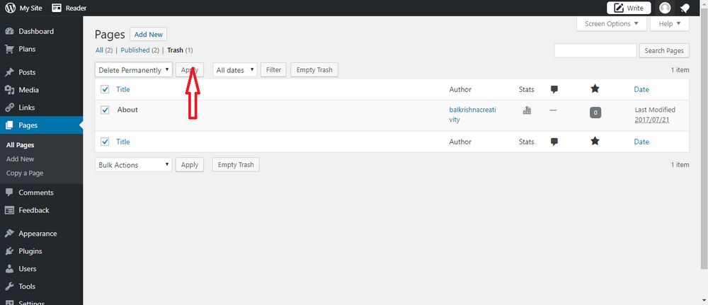Click the WordPress logo icon
The image size is (708, 305).
[x=10, y=8]
